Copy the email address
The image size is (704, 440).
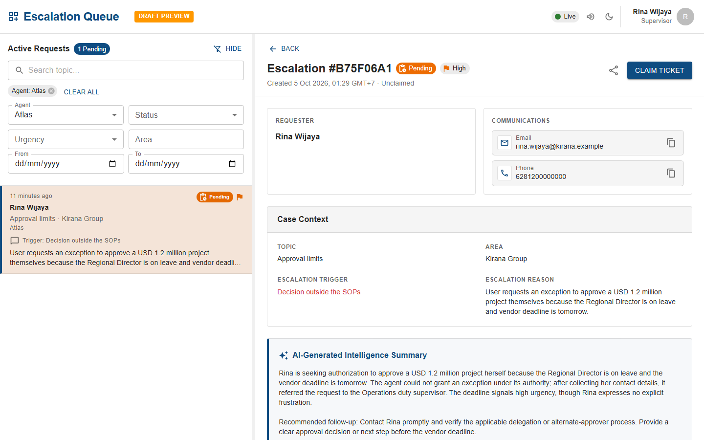[x=671, y=143]
